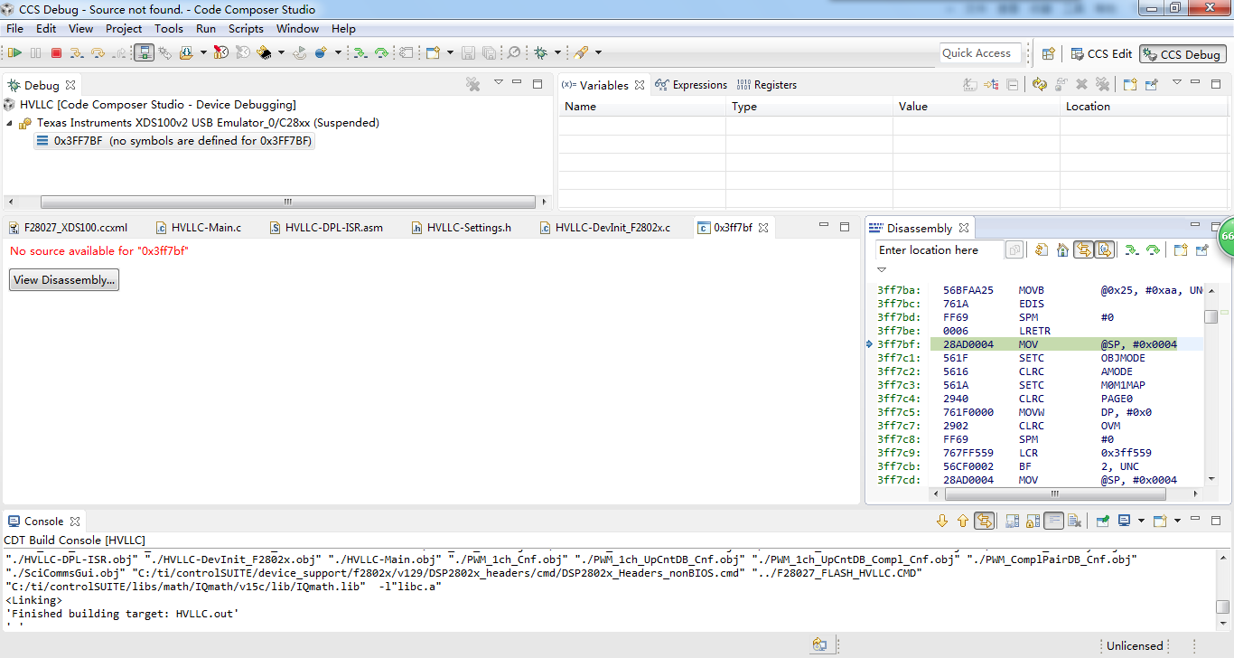The height and width of the screenshot is (658, 1234).
Task: Click Step Over in the main toolbar
Action: click(98, 53)
